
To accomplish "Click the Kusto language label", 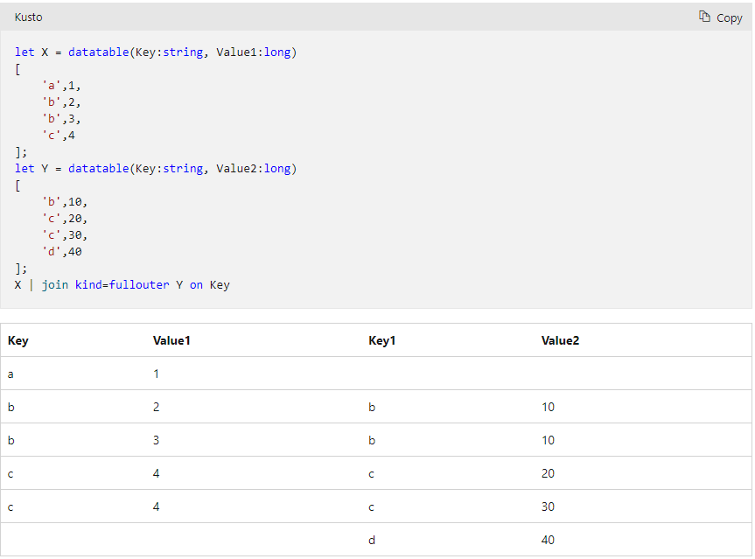I will click(x=28, y=17).
